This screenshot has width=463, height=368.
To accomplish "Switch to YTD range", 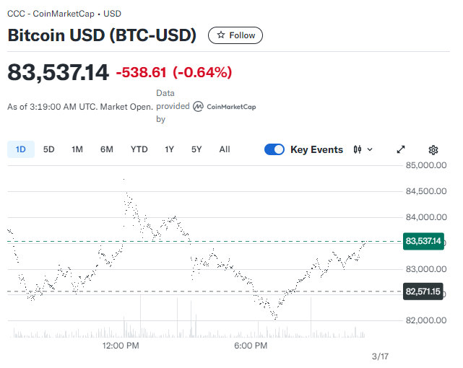I will 139,149.
